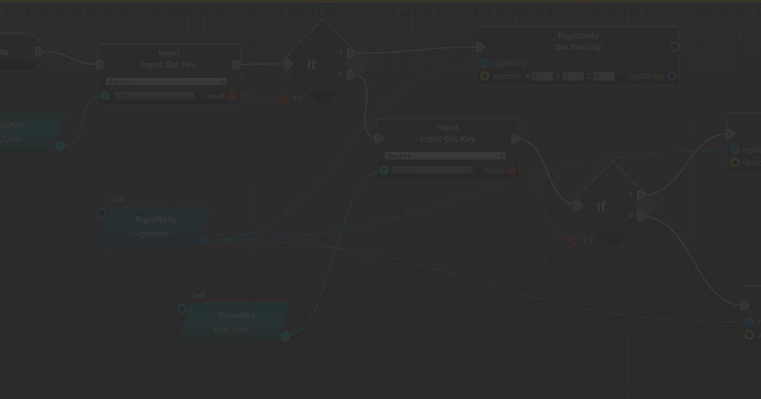This screenshot has height=399, width=761.
Task: Open the keycode dropdown on the lower Input Get Key node
Action: coord(433,170)
